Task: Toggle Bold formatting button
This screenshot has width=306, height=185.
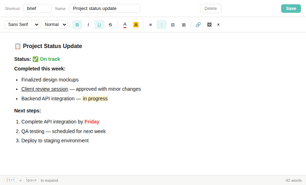Action: point(77,25)
